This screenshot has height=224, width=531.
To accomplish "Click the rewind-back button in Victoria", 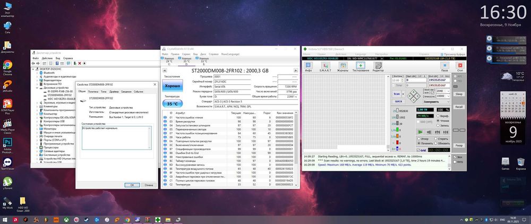I will 429,132.
